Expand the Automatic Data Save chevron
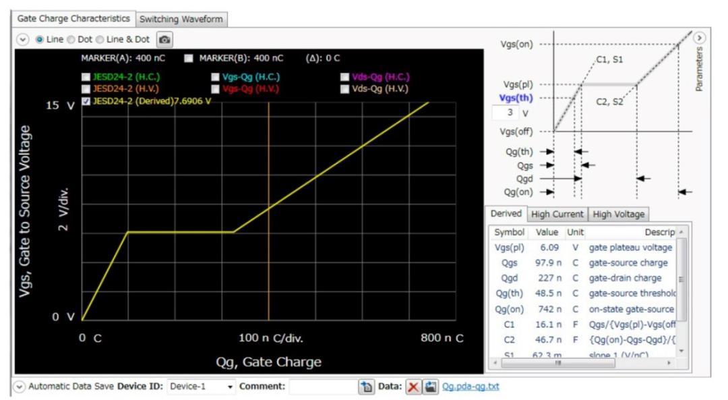Screen dimensions: 728x400 [20, 387]
